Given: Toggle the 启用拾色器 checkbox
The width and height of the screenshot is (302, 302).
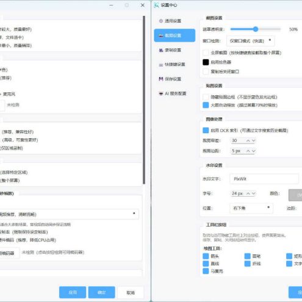Looking at the screenshot, I should click(x=206, y=62).
